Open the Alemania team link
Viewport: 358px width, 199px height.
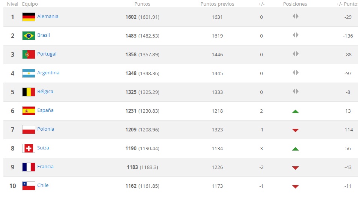48,17
